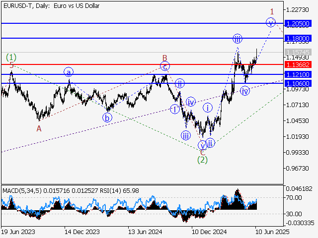Select the circled 'a' wave marker
Viewport: 318px width, 238px height.
(69, 72)
